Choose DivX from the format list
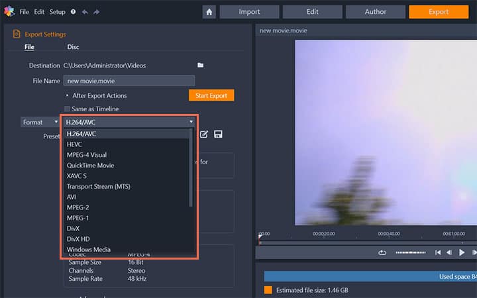Viewport: 477px width, 298px height. point(127,228)
